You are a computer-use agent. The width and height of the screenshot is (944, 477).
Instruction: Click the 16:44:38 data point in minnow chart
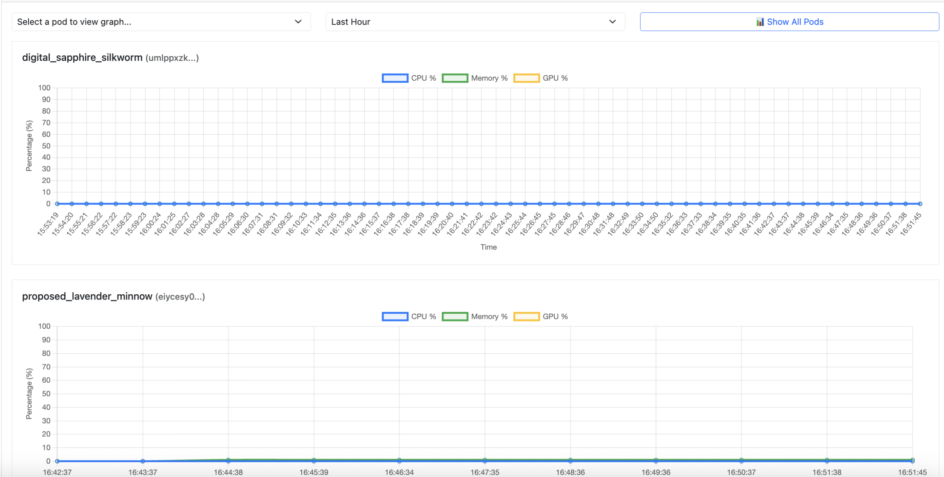[228, 460]
